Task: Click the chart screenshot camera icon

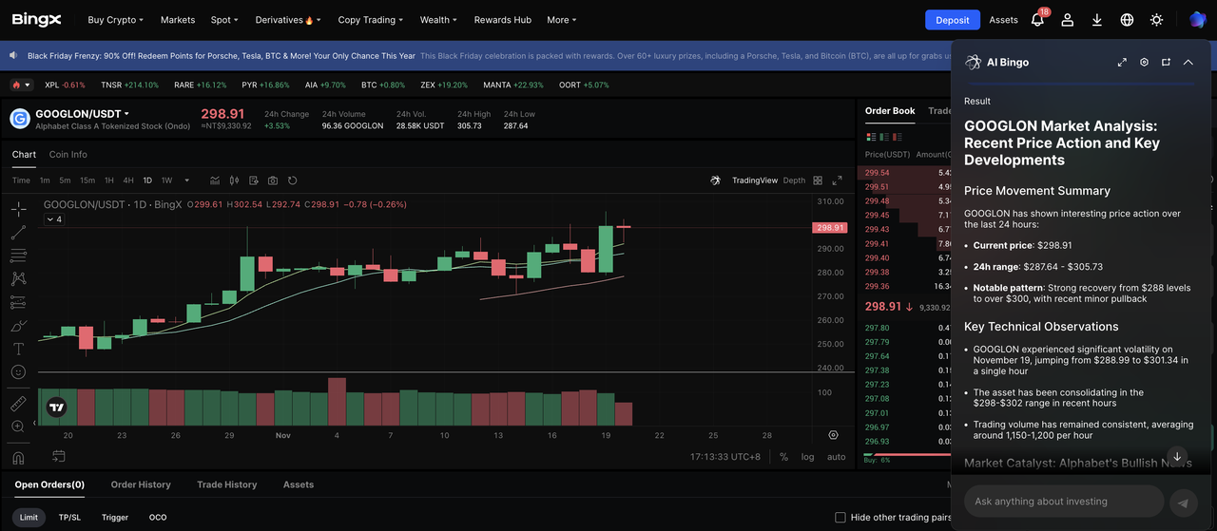Action: (x=273, y=180)
